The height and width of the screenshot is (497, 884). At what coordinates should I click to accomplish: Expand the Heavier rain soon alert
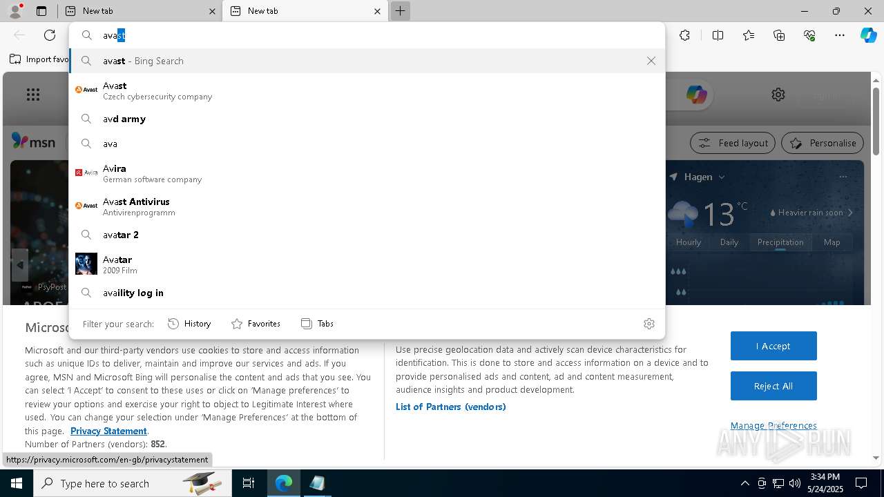(812, 213)
